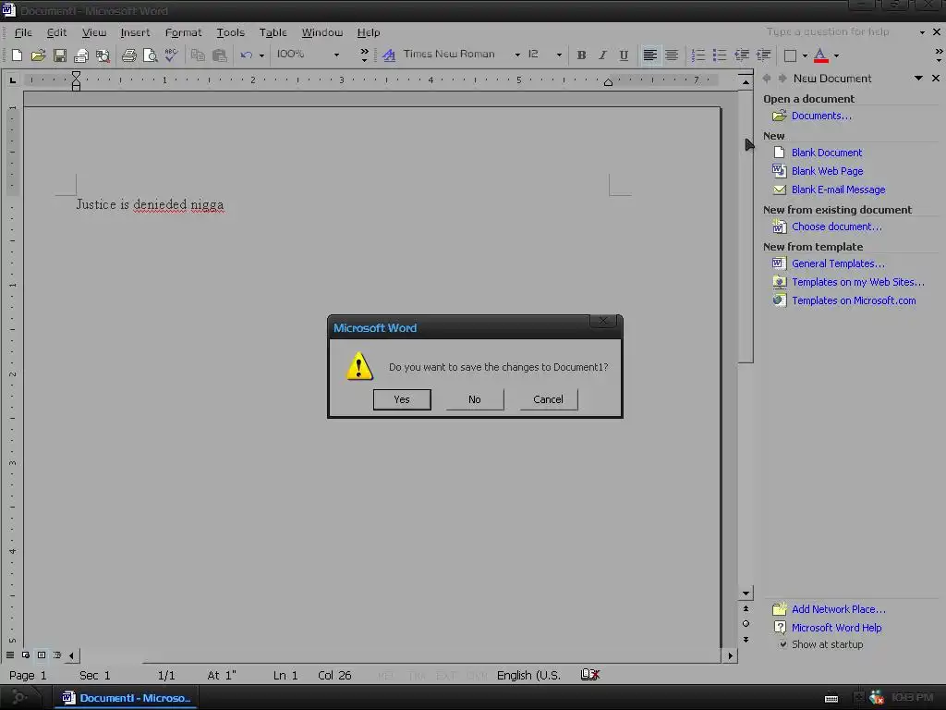Screen dimensions: 946x710
Task: Open the File menu
Action: [23, 32]
